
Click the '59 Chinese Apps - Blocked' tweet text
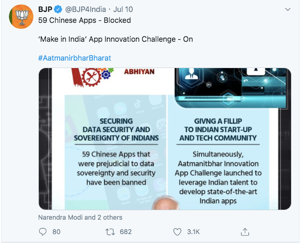point(84,20)
